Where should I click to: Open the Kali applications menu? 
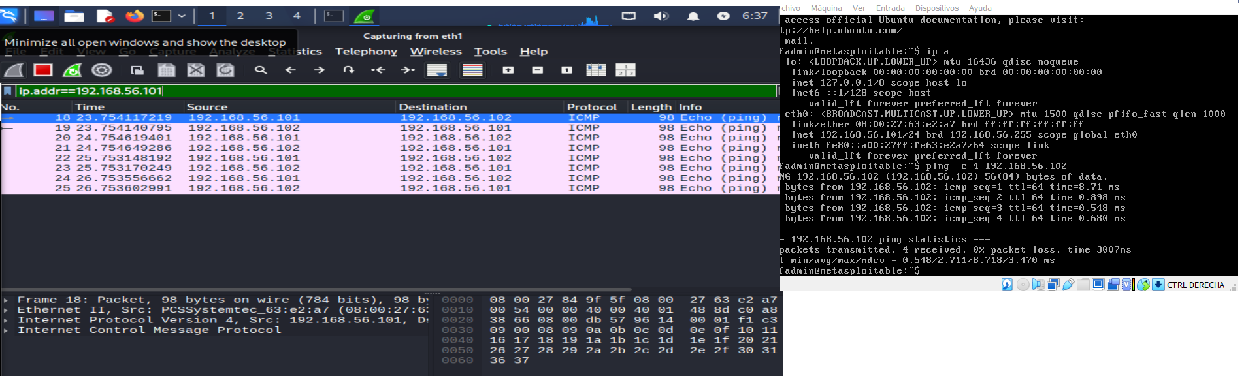click(x=9, y=16)
